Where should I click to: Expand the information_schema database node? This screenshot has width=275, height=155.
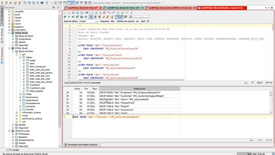tap(16, 112)
